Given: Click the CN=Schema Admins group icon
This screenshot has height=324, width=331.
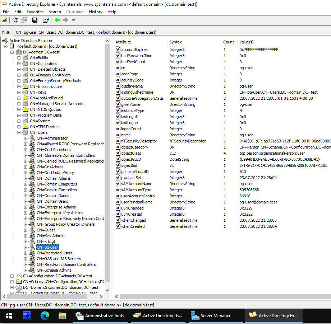Looking at the screenshot, I should (32, 270).
